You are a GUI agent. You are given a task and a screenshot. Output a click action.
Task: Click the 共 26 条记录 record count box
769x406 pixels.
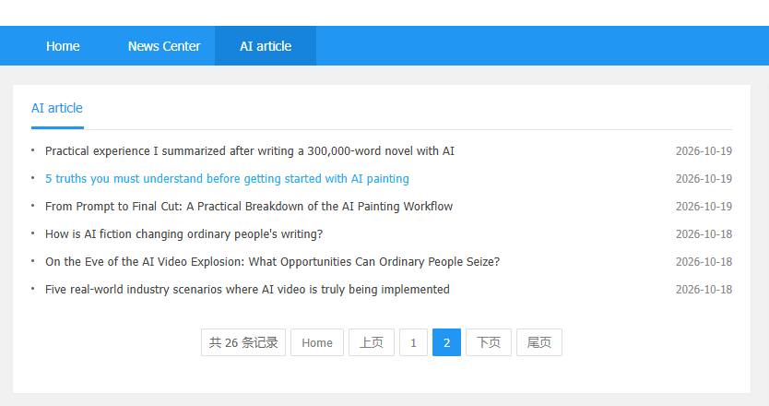243,342
